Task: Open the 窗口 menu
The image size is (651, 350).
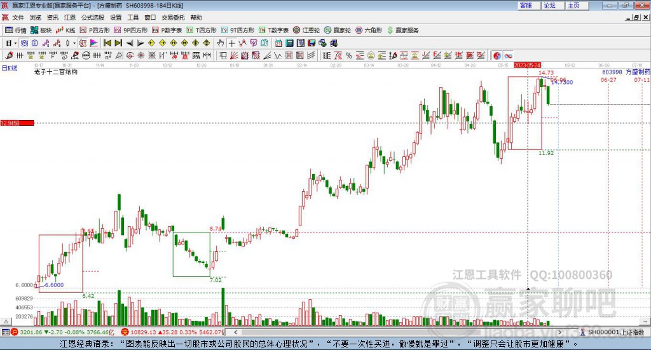Action: point(150,17)
